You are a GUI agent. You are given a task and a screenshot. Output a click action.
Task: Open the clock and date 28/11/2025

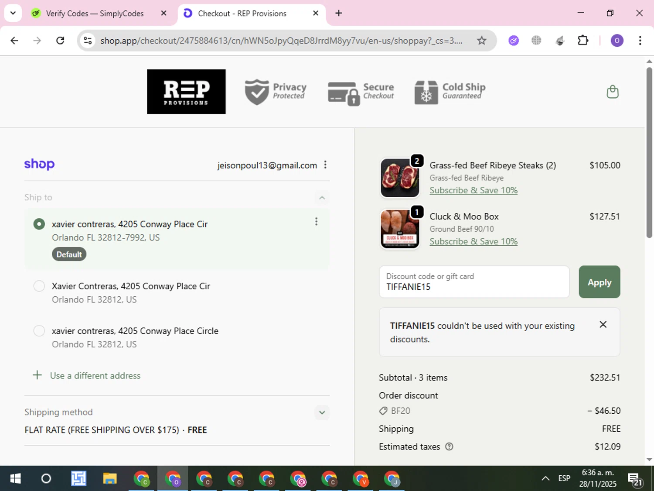(598, 478)
